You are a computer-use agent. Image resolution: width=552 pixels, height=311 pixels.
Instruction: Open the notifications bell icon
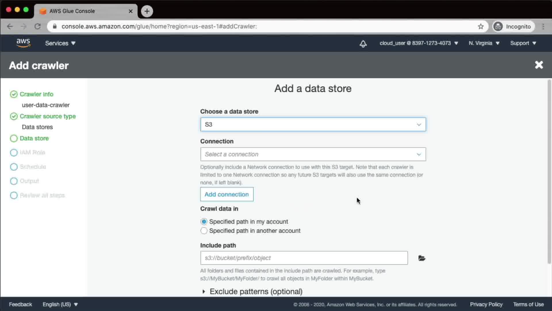[363, 43]
